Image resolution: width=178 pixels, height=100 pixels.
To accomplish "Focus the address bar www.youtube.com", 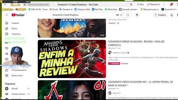I will [38, 4].
